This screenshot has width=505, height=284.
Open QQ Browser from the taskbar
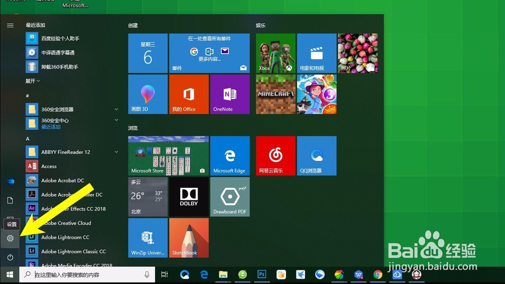click(184, 275)
